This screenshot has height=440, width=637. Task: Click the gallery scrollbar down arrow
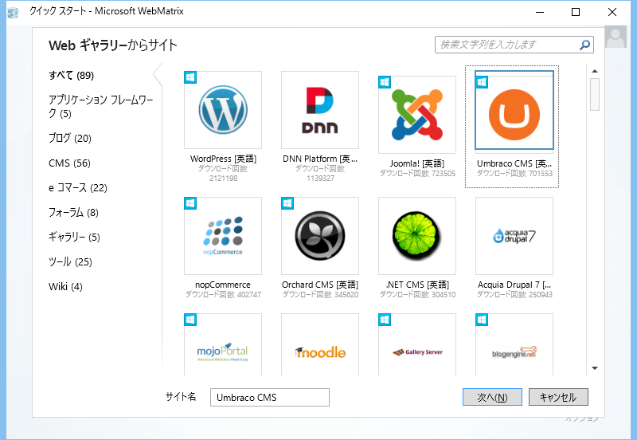tap(595, 368)
